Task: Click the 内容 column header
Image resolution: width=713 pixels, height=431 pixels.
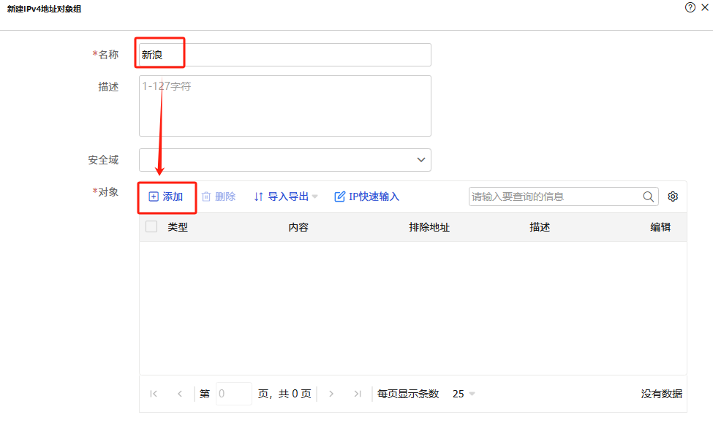Action: click(298, 227)
